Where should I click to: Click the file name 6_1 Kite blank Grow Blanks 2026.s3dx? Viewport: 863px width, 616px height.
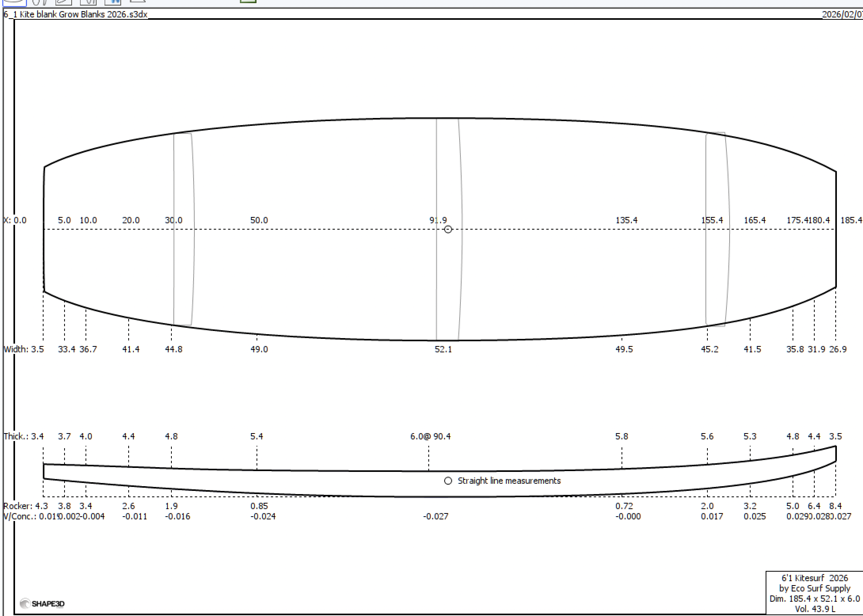(x=76, y=14)
